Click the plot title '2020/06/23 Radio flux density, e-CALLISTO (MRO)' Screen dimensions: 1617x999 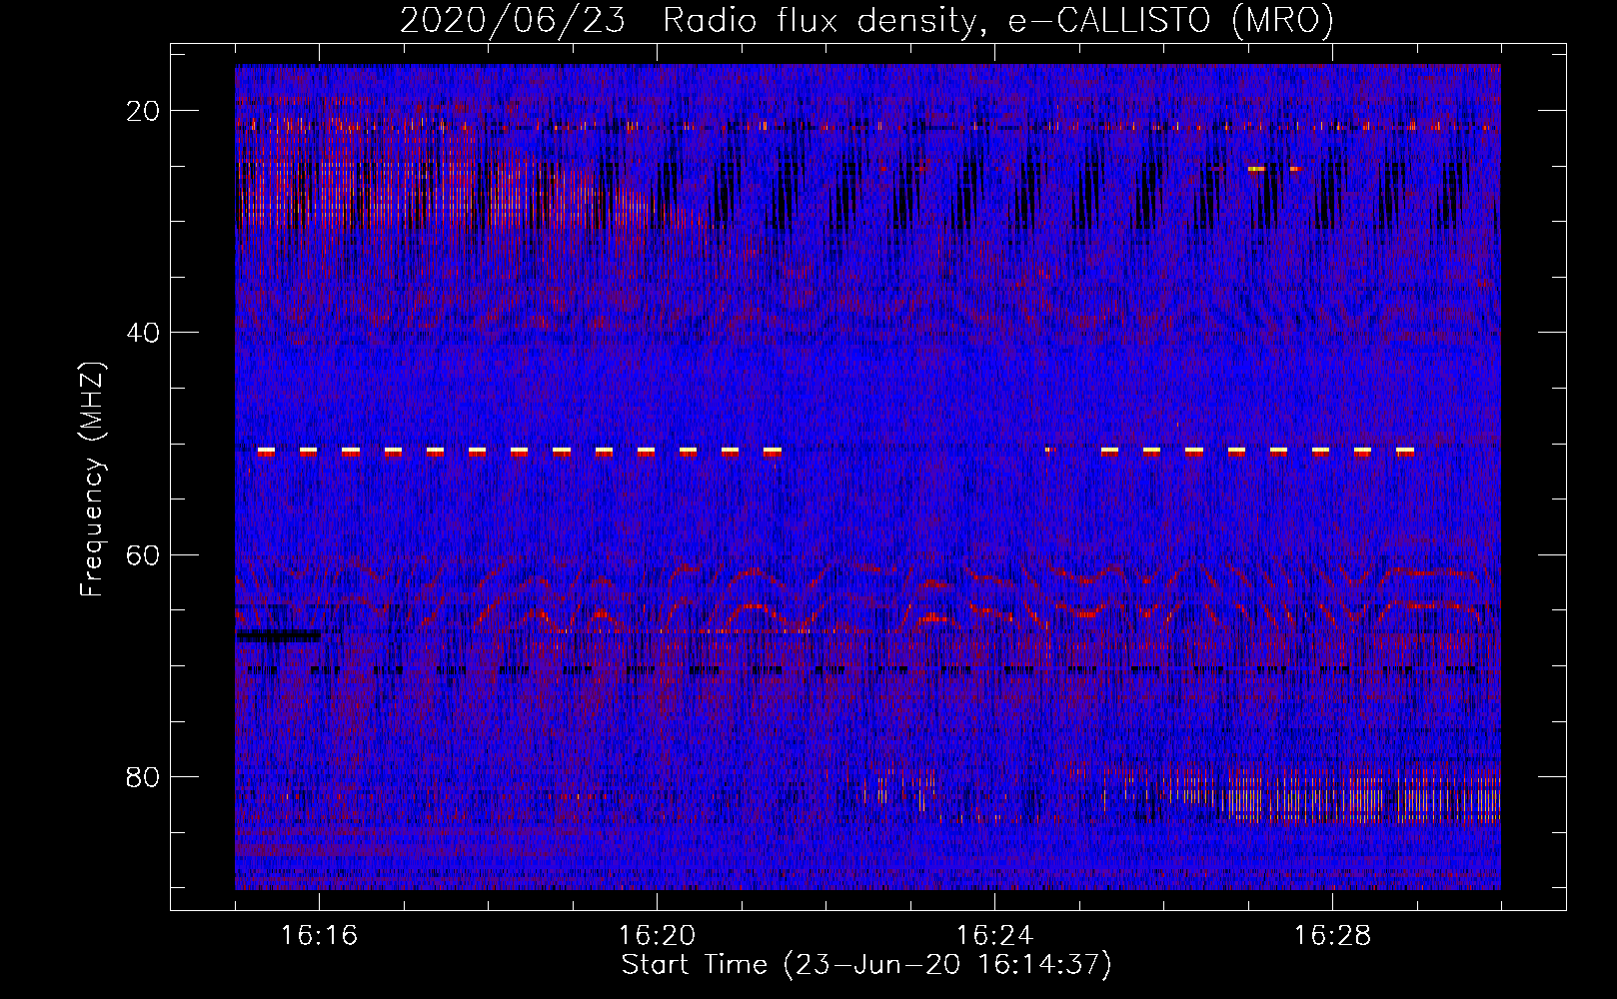coord(866,21)
